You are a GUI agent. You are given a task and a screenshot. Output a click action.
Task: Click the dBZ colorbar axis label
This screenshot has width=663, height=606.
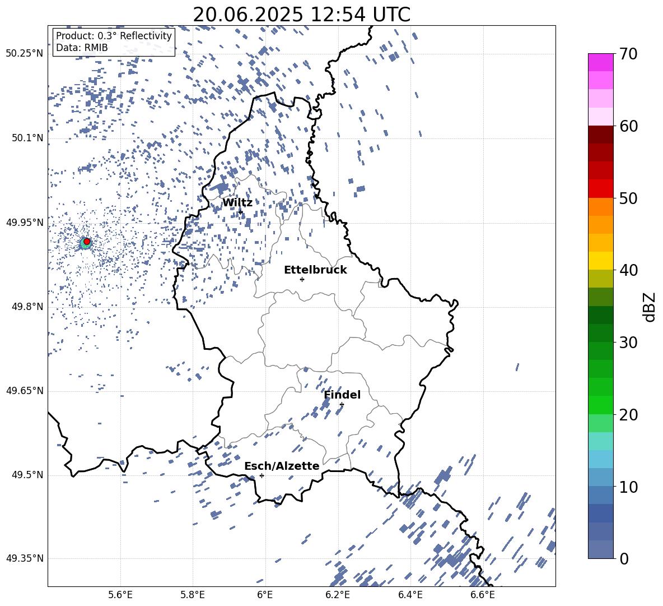point(648,307)
